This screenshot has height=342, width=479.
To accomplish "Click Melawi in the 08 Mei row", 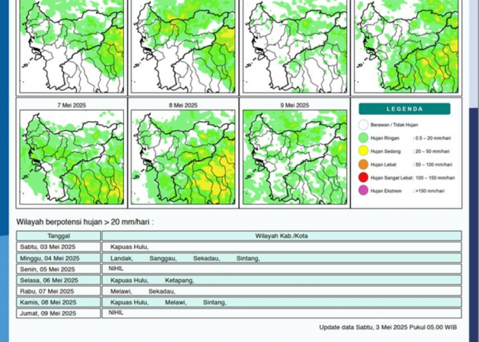I will coord(176,302).
